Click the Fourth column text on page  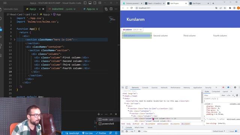click(220, 36)
